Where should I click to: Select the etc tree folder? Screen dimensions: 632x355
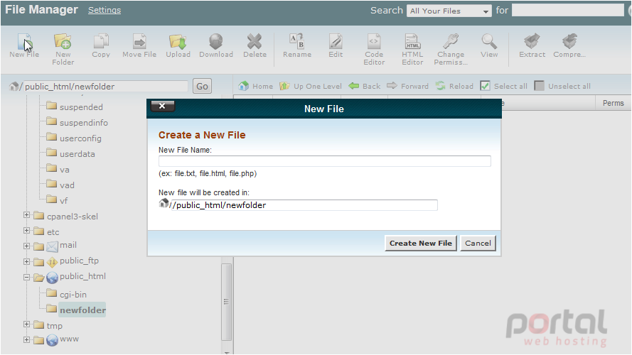(53, 232)
